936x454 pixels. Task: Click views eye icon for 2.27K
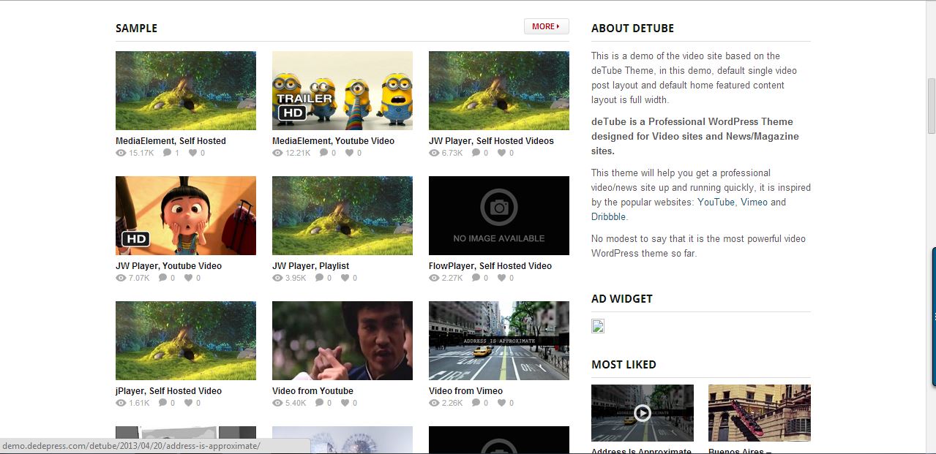click(434, 278)
